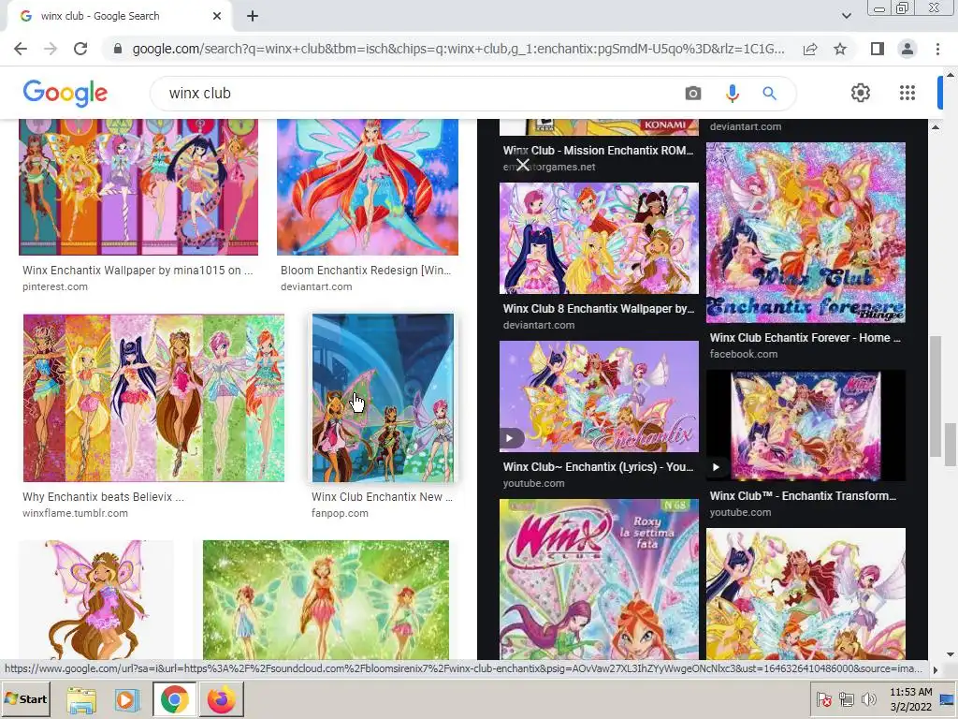
Task: Open Winx Club 8 Enchantix Wallpaper image
Action: (x=599, y=239)
